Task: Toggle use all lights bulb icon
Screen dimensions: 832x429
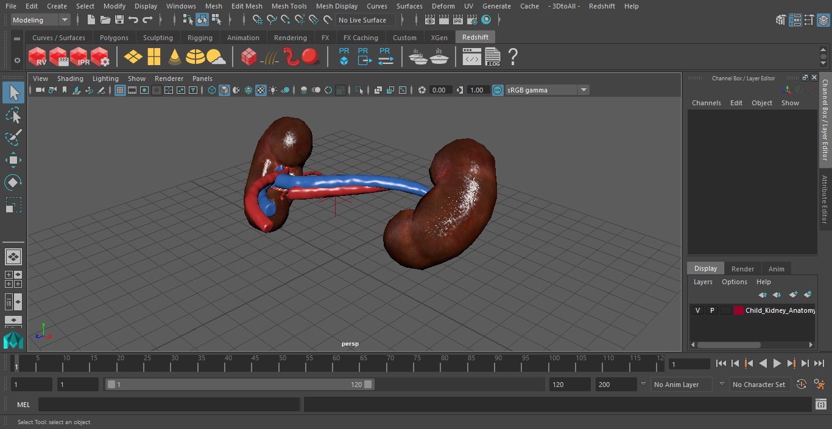Action: click(x=273, y=90)
